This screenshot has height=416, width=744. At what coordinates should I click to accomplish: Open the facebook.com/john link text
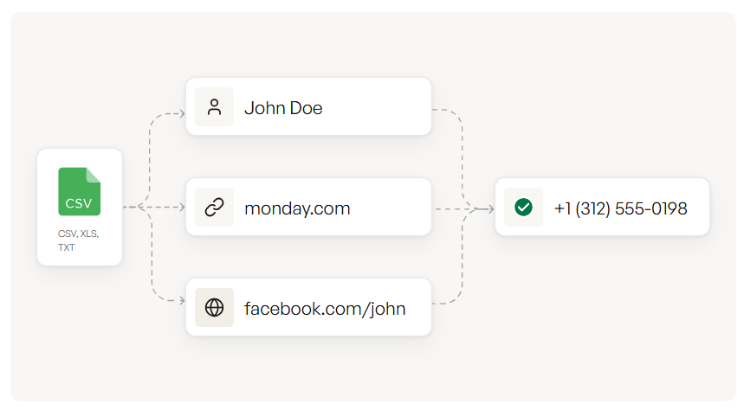[x=325, y=308]
